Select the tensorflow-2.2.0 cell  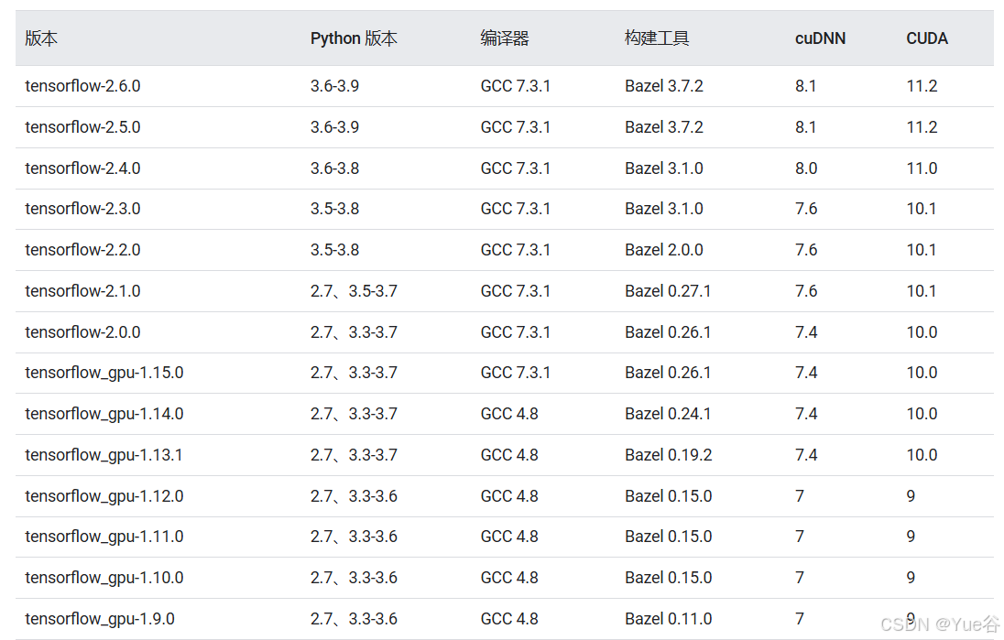pos(82,250)
